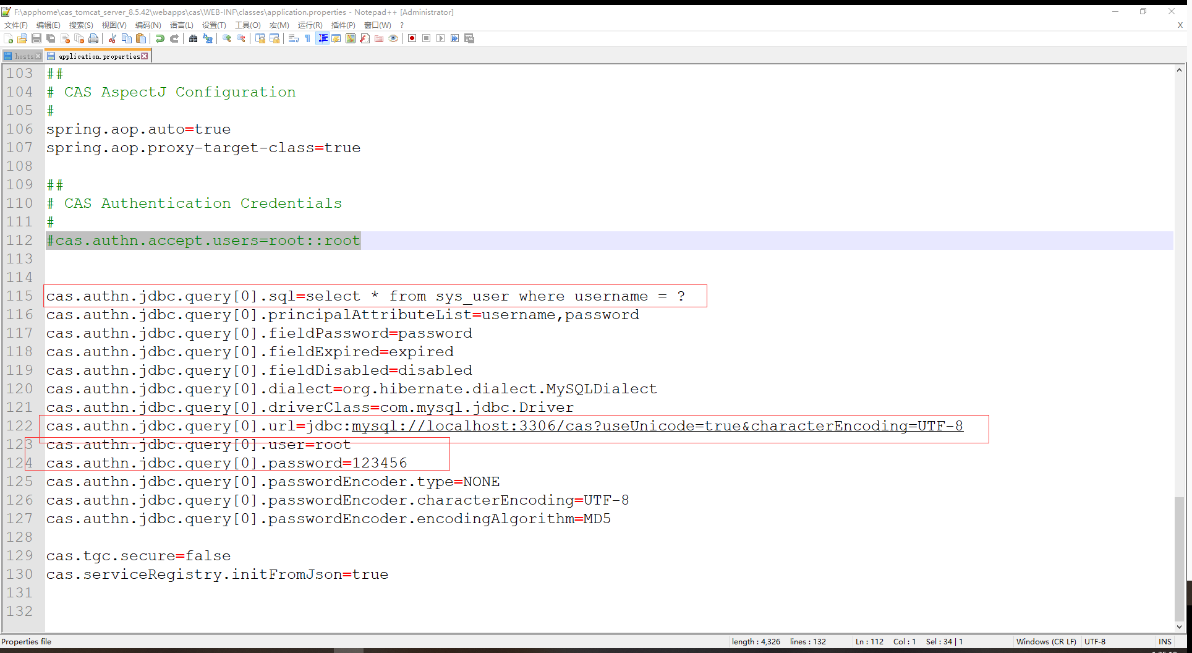Open the 工具(O) menu
1192x653 pixels.
248,25
